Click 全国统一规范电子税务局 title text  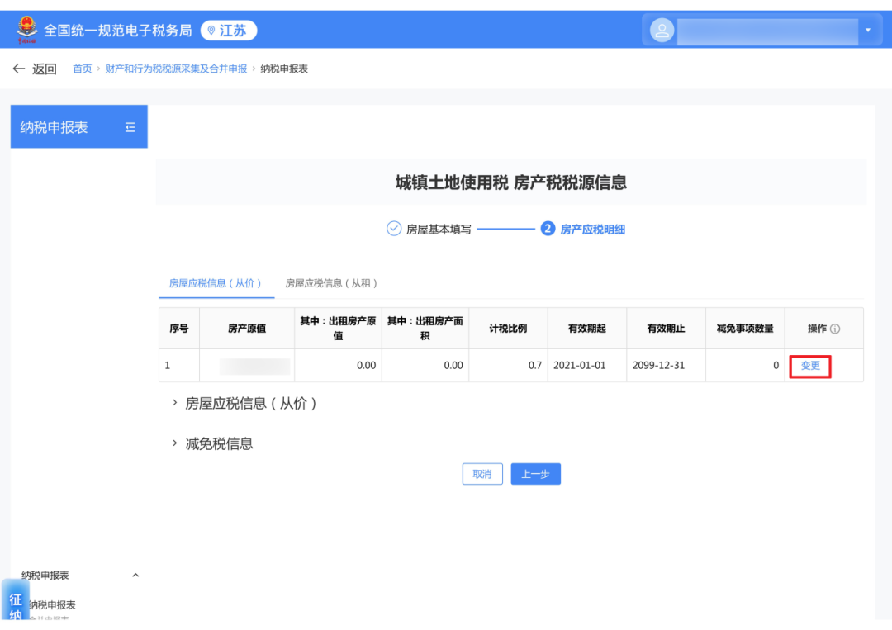[118, 30]
